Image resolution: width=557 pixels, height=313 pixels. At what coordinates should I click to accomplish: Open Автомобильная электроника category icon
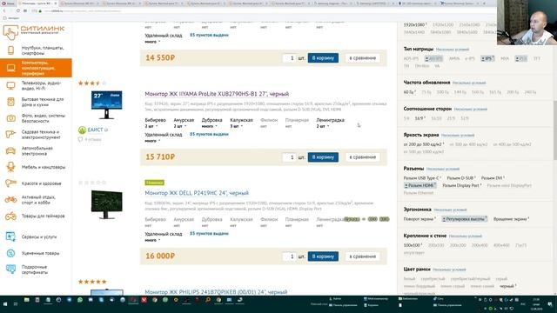11,150
